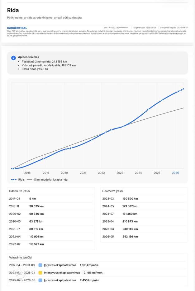This screenshot has width=195, height=291.
Task: Click the yellow Intensyvus eksploatavimas swatch
Action: 40,273
